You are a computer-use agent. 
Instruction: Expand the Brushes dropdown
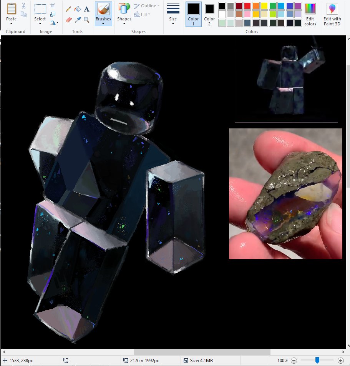tap(103, 23)
